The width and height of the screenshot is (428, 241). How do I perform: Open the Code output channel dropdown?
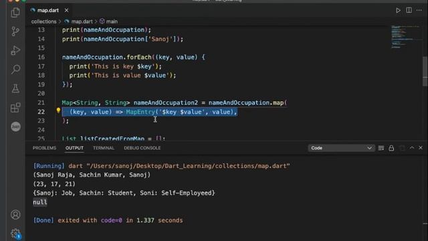[x=341, y=148]
